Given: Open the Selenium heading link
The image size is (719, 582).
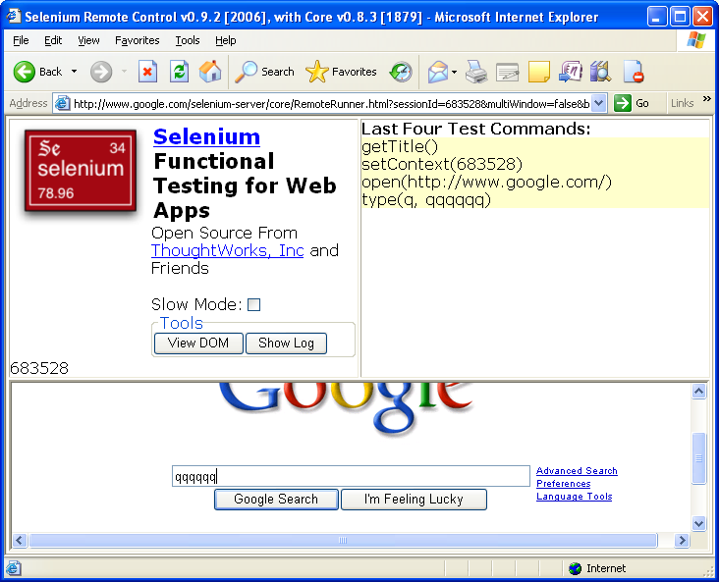Looking at the screenshot, I should [206, 136].
